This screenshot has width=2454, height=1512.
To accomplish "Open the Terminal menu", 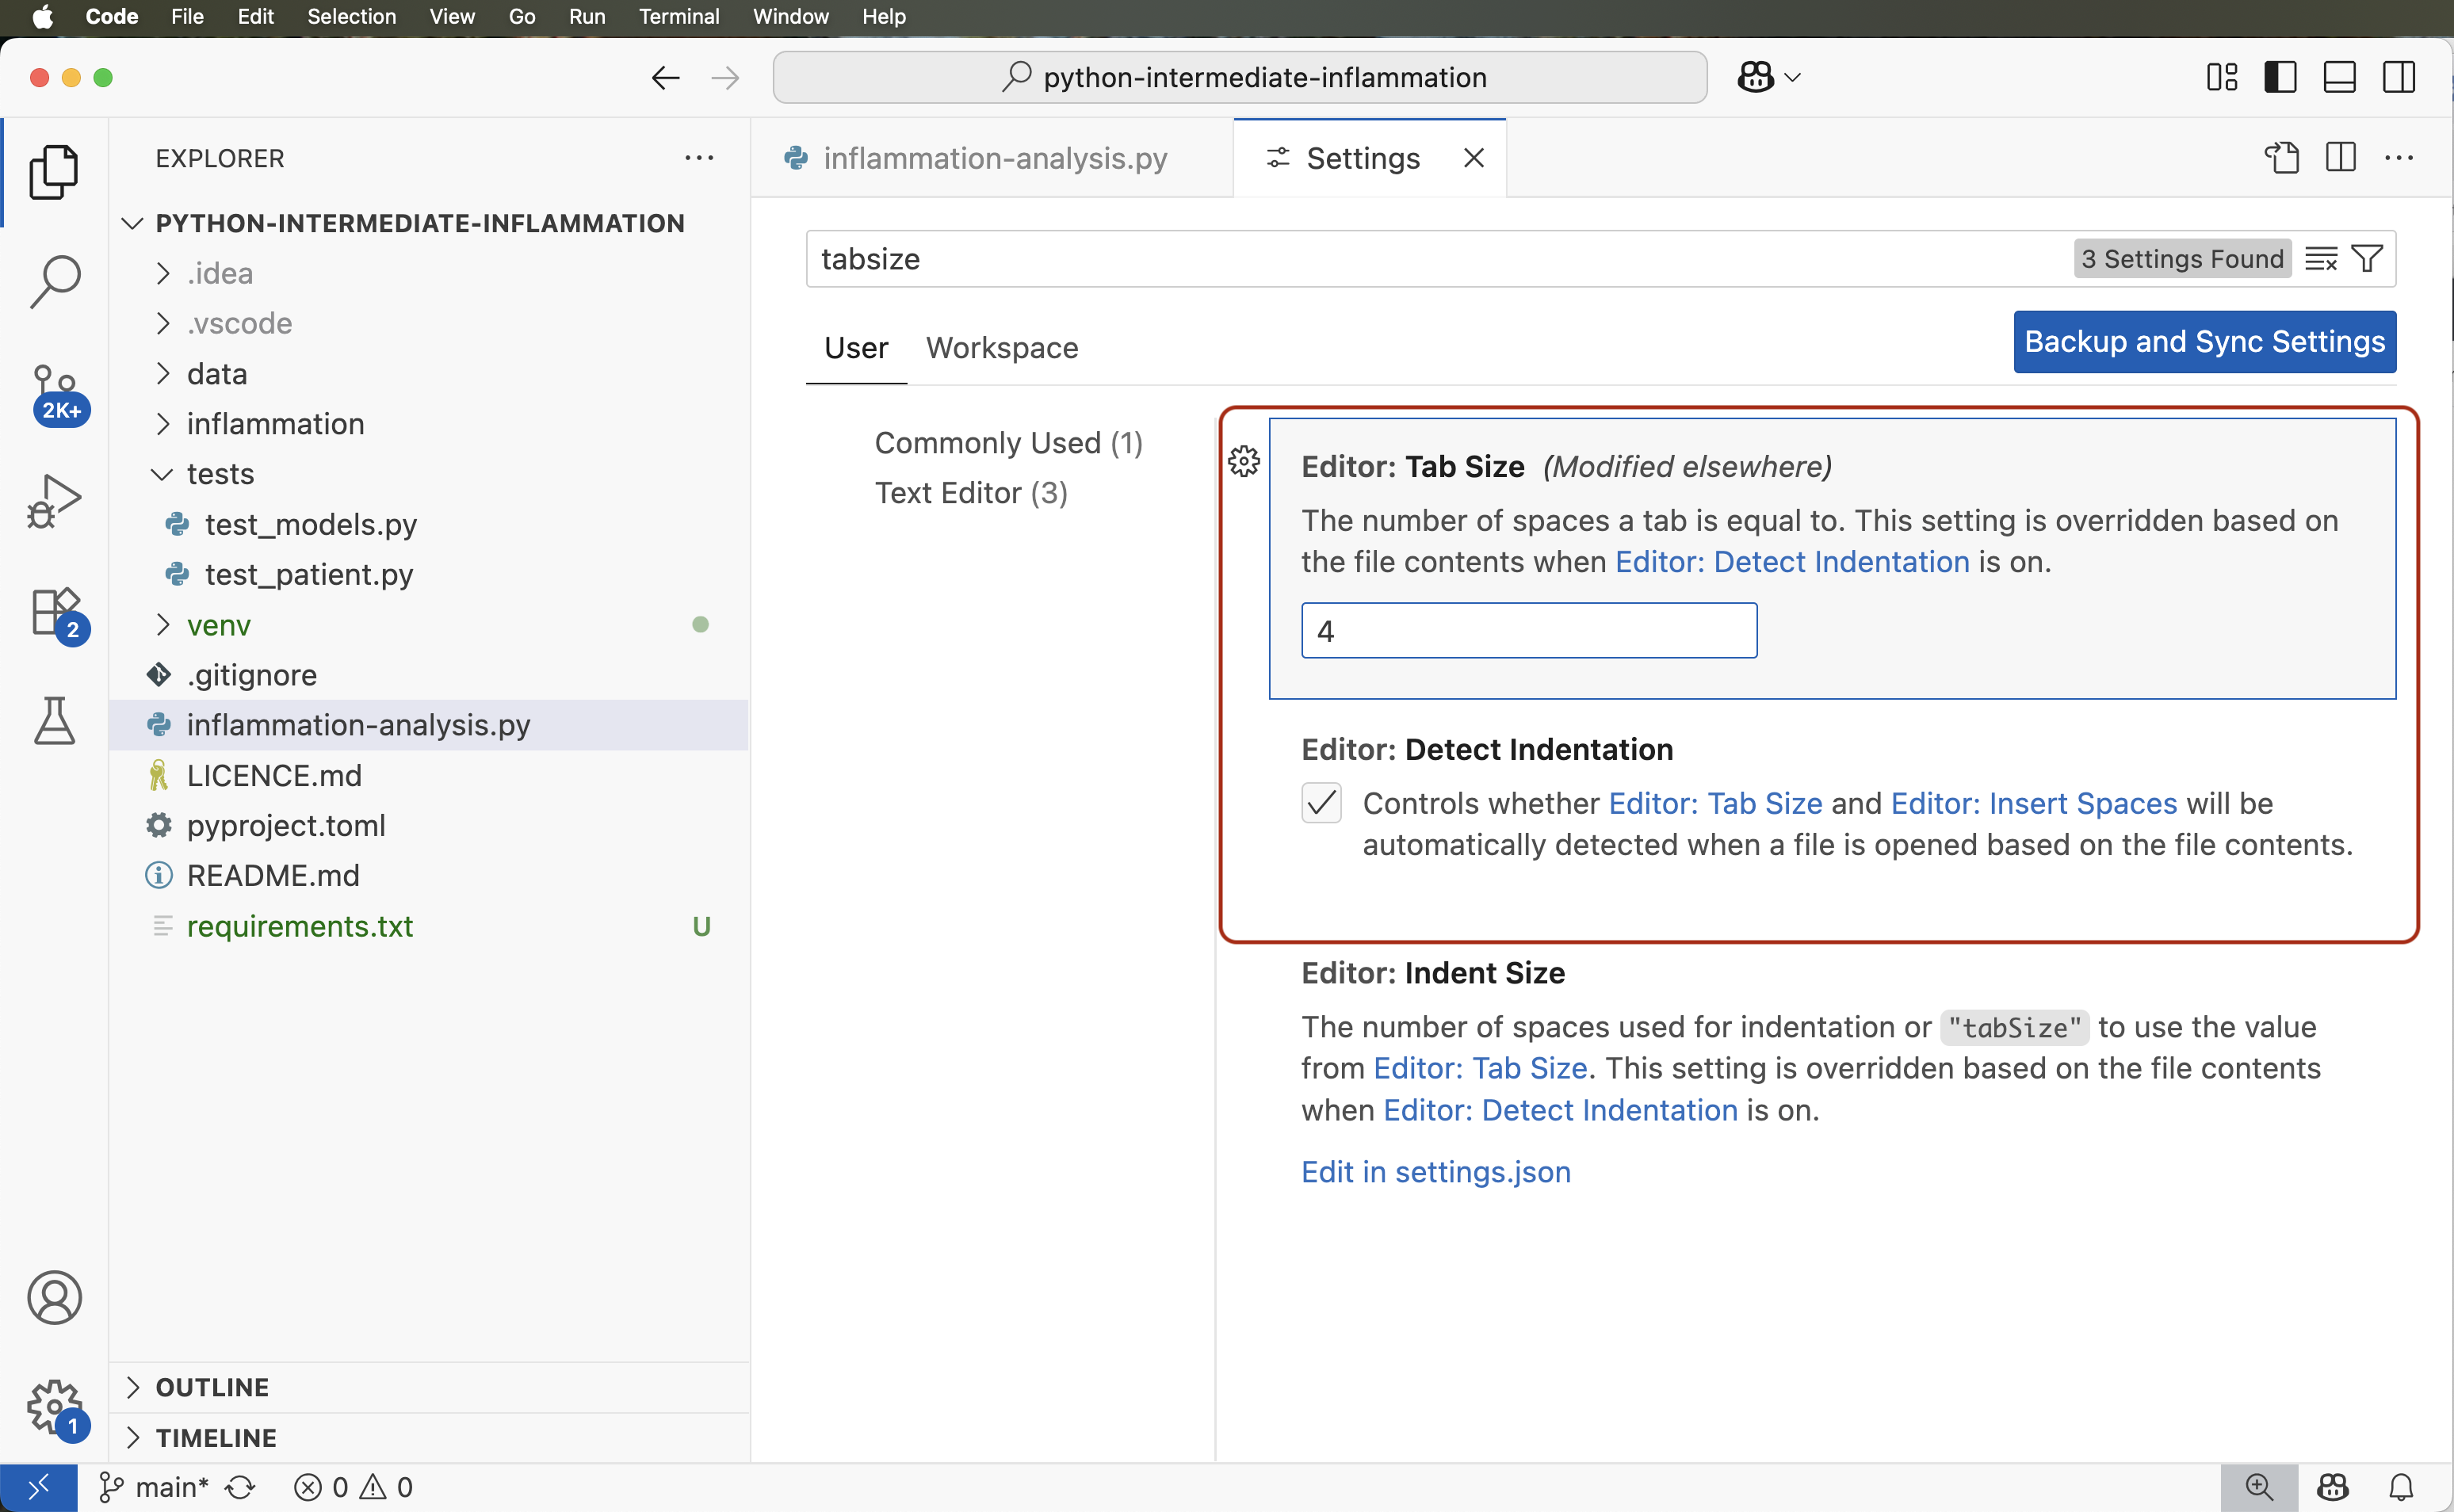I will pyautogui.click(x=679, y=16).
